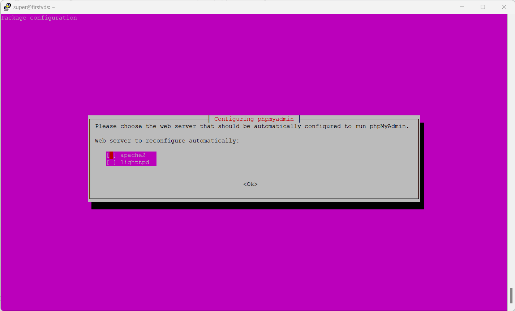Image resolution: width=515 pixels, height=311 pixels.
Task: Click the PuTTY icon in the title bar
Action: pyautogui.click(x=7, y=7)
